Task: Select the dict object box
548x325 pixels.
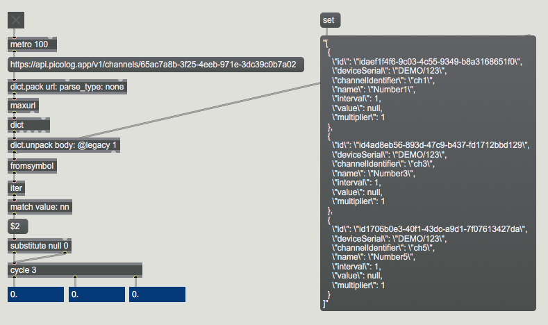Action: pyautogui.click(x=28, y=125)
